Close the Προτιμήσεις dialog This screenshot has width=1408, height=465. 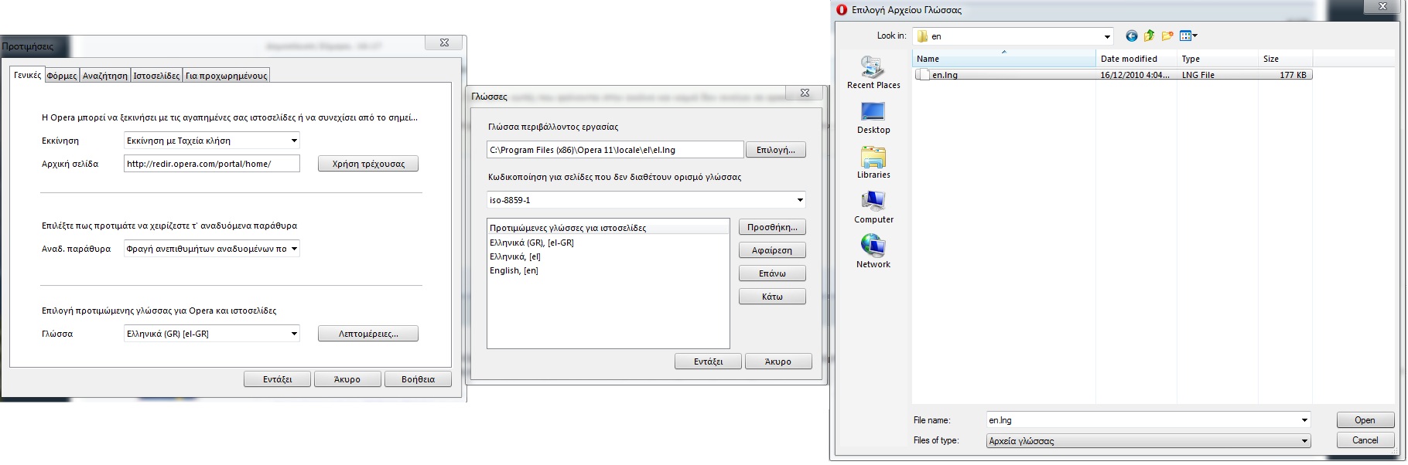click(444, 42)
